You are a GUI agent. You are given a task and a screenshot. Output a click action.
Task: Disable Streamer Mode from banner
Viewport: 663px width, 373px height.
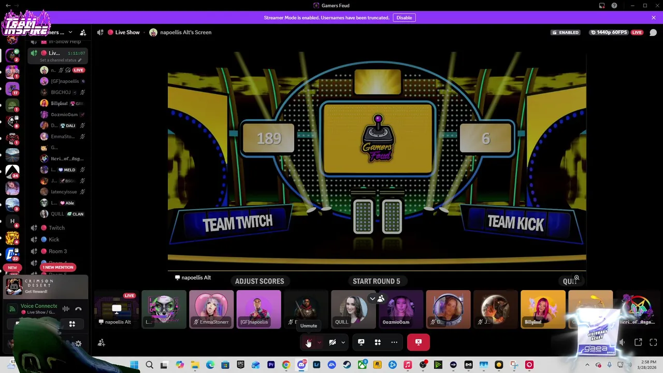(x=404, y=18)
